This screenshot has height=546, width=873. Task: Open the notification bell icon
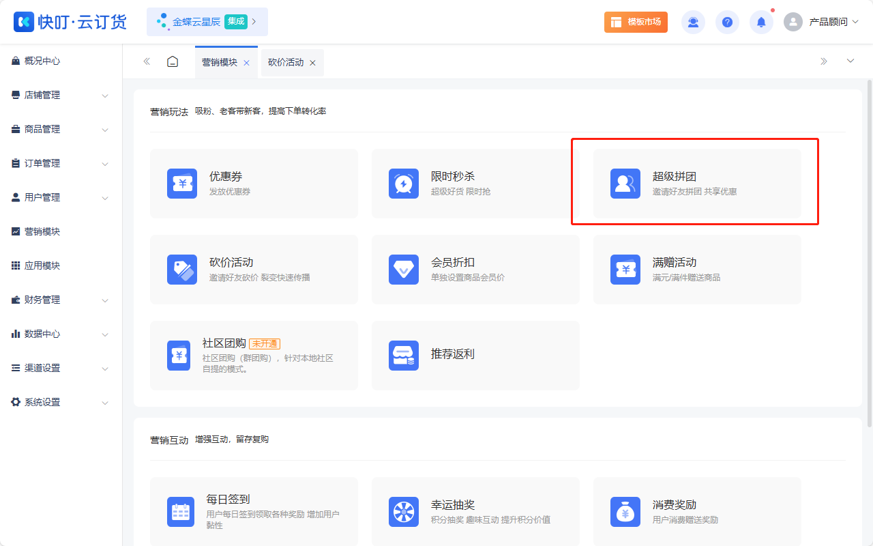[x=761, y=22]
